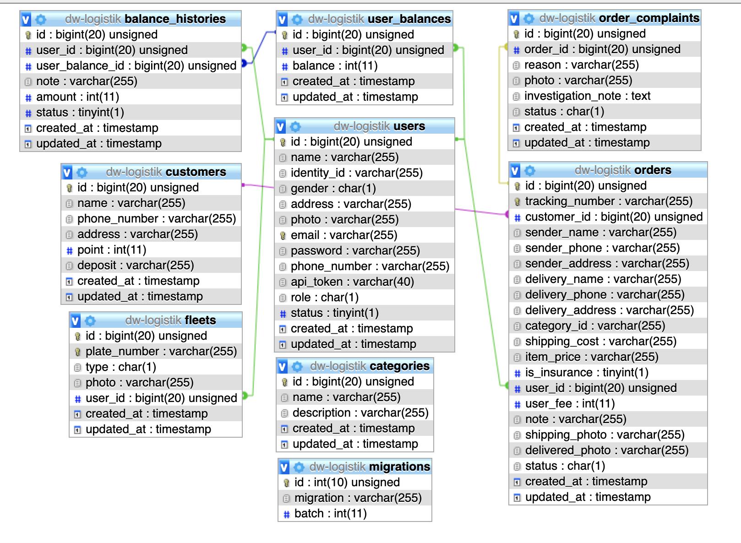This screenshot has width=741, height=543.
Task: Open gear options for orders table
Action: point(530,170)
